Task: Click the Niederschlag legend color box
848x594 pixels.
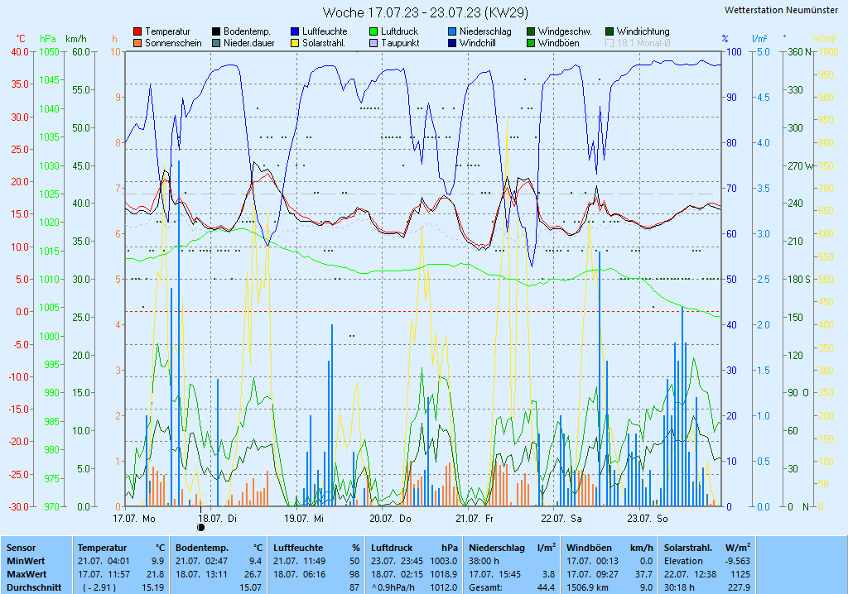Action: pos(452,32)
